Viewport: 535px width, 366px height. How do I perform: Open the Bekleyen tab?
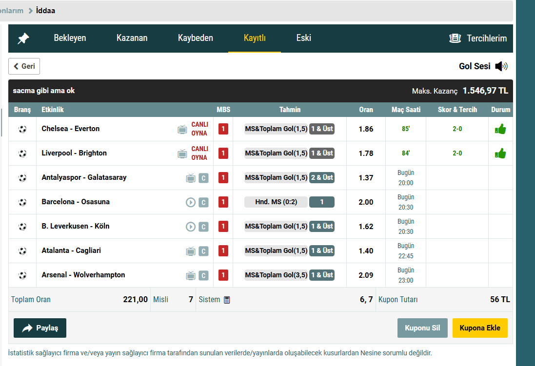pos(70,38)
